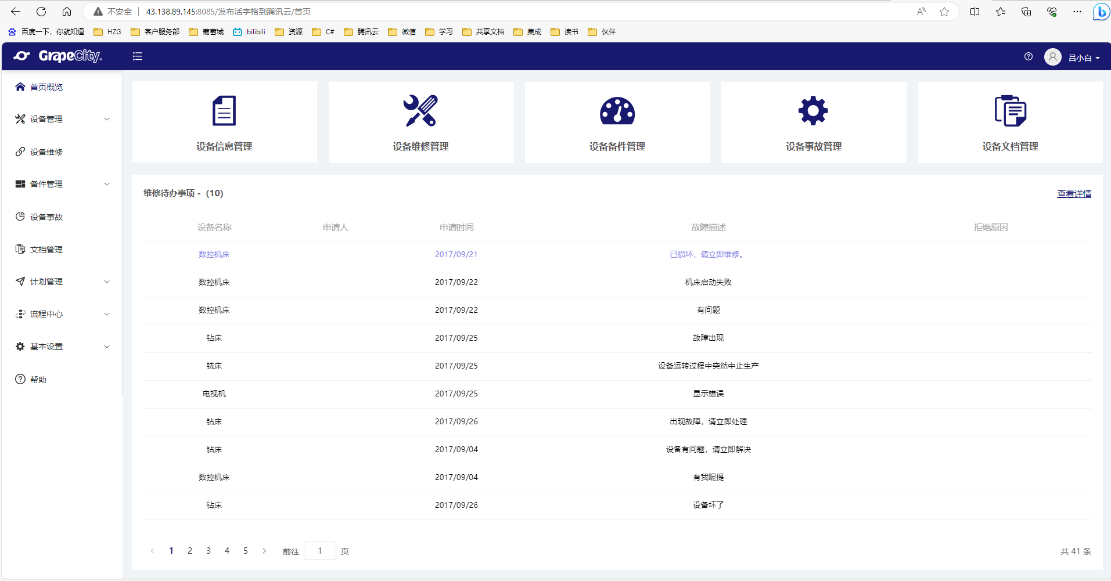The height and width of the screenshot is (581, 1111).
Task: Expand the 备件管理 chevron
Action: click(x=107, y=184)
